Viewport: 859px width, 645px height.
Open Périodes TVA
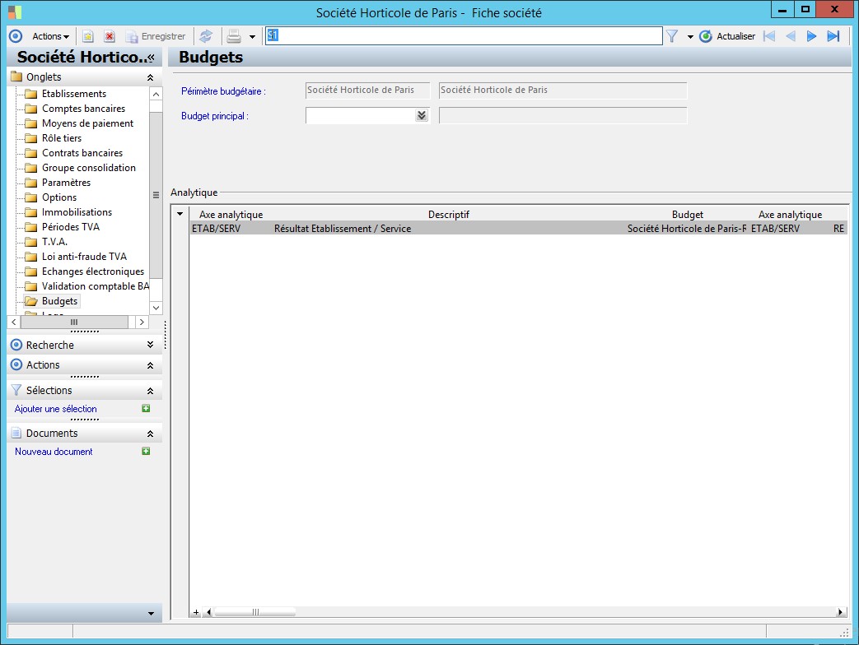[71, 226]
